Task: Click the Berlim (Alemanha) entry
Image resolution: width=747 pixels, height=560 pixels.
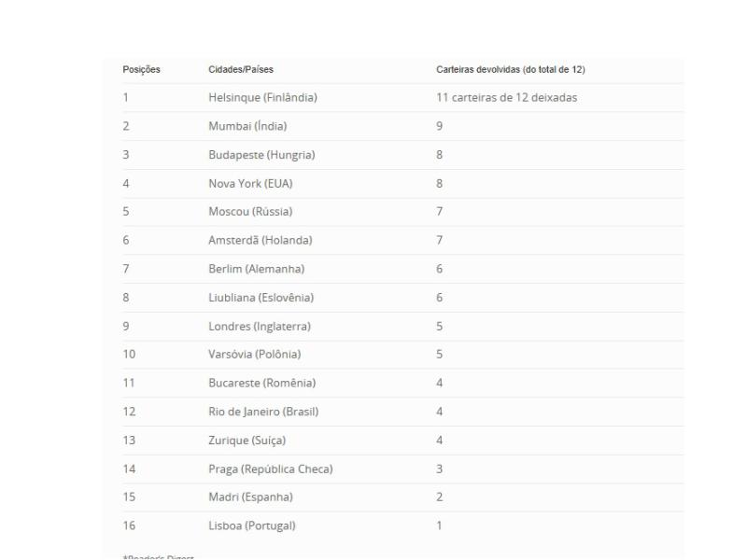Action: [256, 269]
